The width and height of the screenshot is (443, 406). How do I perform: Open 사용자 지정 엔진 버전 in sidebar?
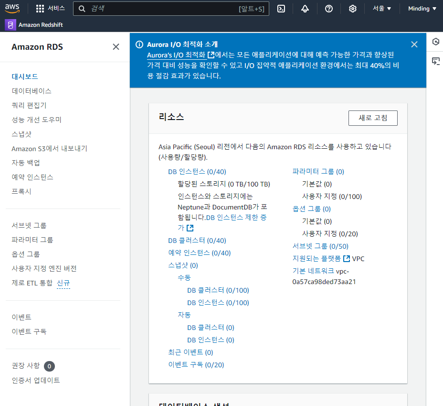tap(44, 268)
